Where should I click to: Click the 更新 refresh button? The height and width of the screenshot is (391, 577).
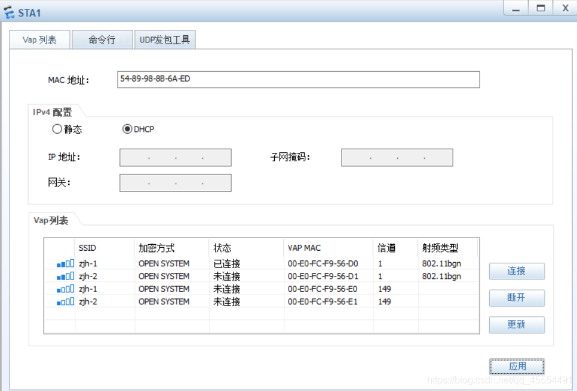(x=517, y=325)
